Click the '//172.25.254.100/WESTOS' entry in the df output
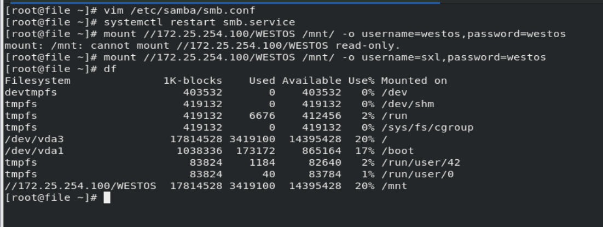This screenshot has height=227, width=603. [80, 186]
